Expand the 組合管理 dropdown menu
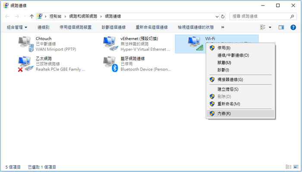 [x=17, y=28]
